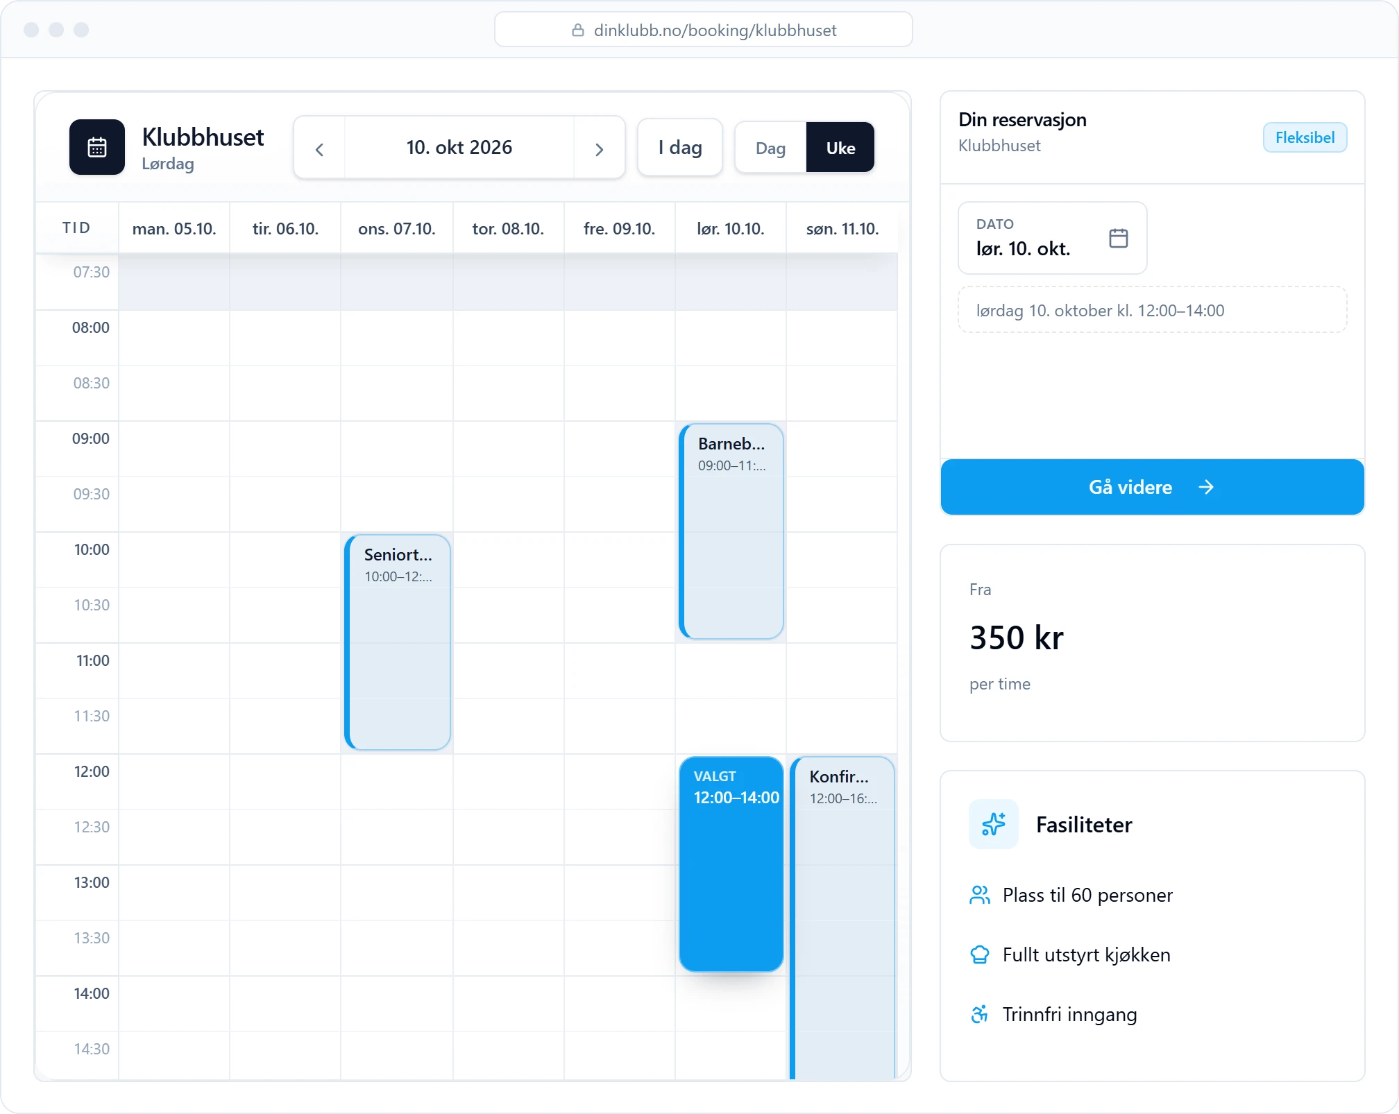Open the 10. okt 2026 date selector
The height and width of the screenshot is (1114, 1399).
click(x=459, y=148)
